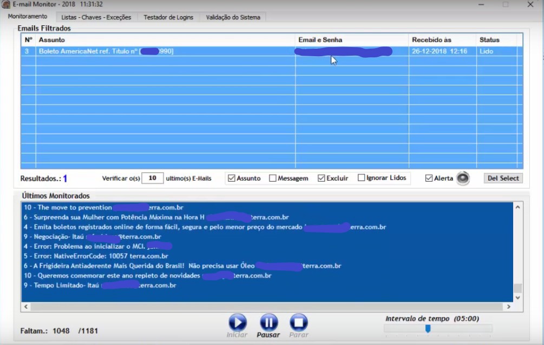Click the Del Select button
Image resolution: width=544 pixels, height=345 pixels.
(503, 178)
